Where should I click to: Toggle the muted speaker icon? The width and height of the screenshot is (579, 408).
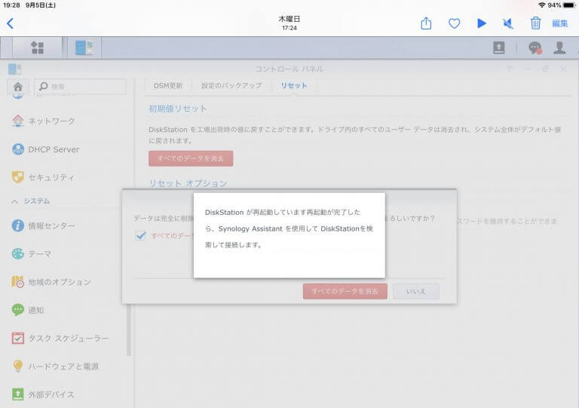(508, 23)
